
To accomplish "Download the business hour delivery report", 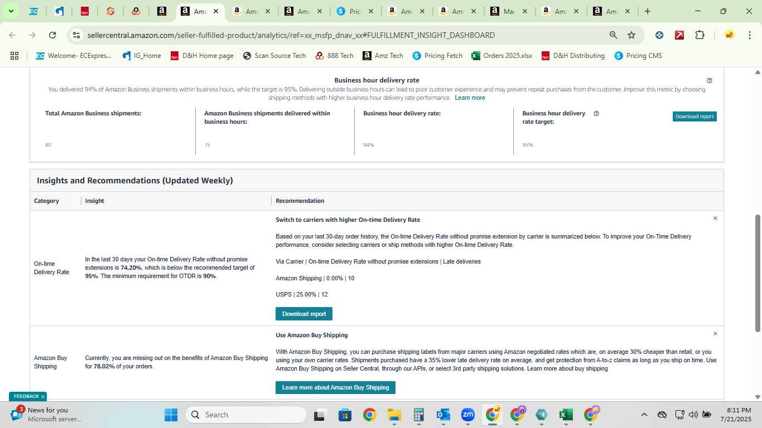I will [695, 116].
